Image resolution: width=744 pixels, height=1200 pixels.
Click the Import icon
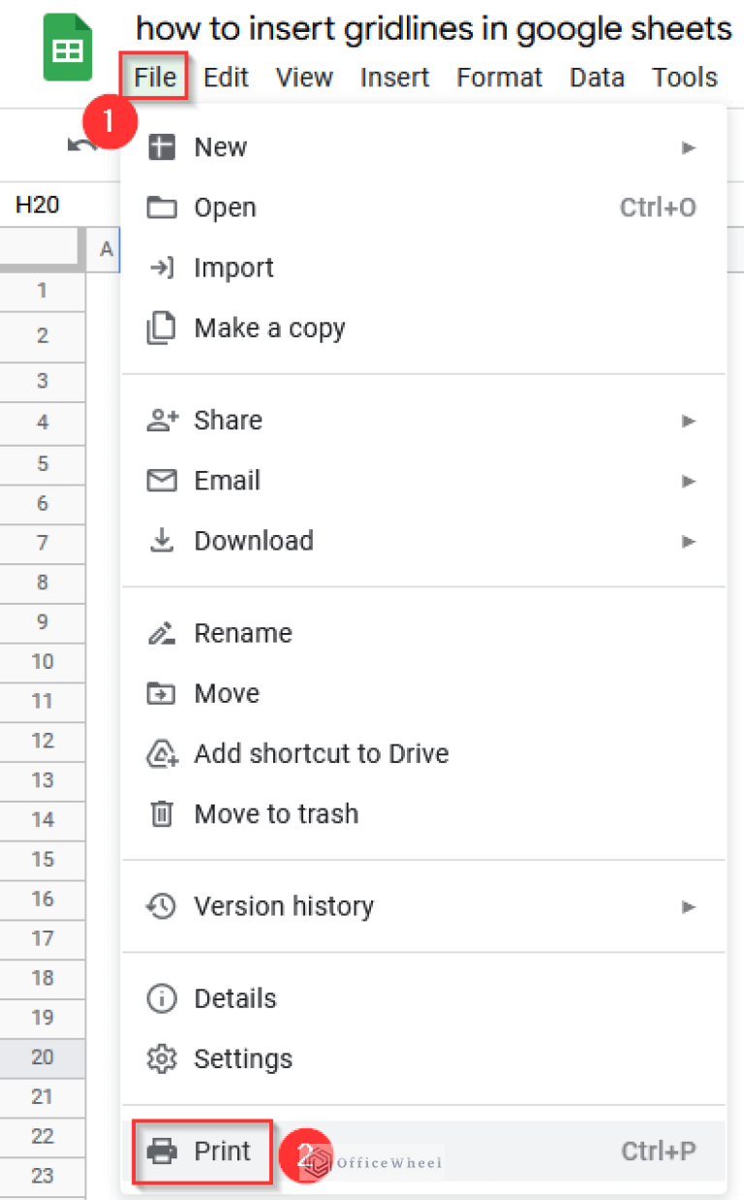162,268
